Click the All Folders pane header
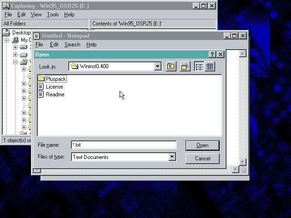 [x=45, y=24]
